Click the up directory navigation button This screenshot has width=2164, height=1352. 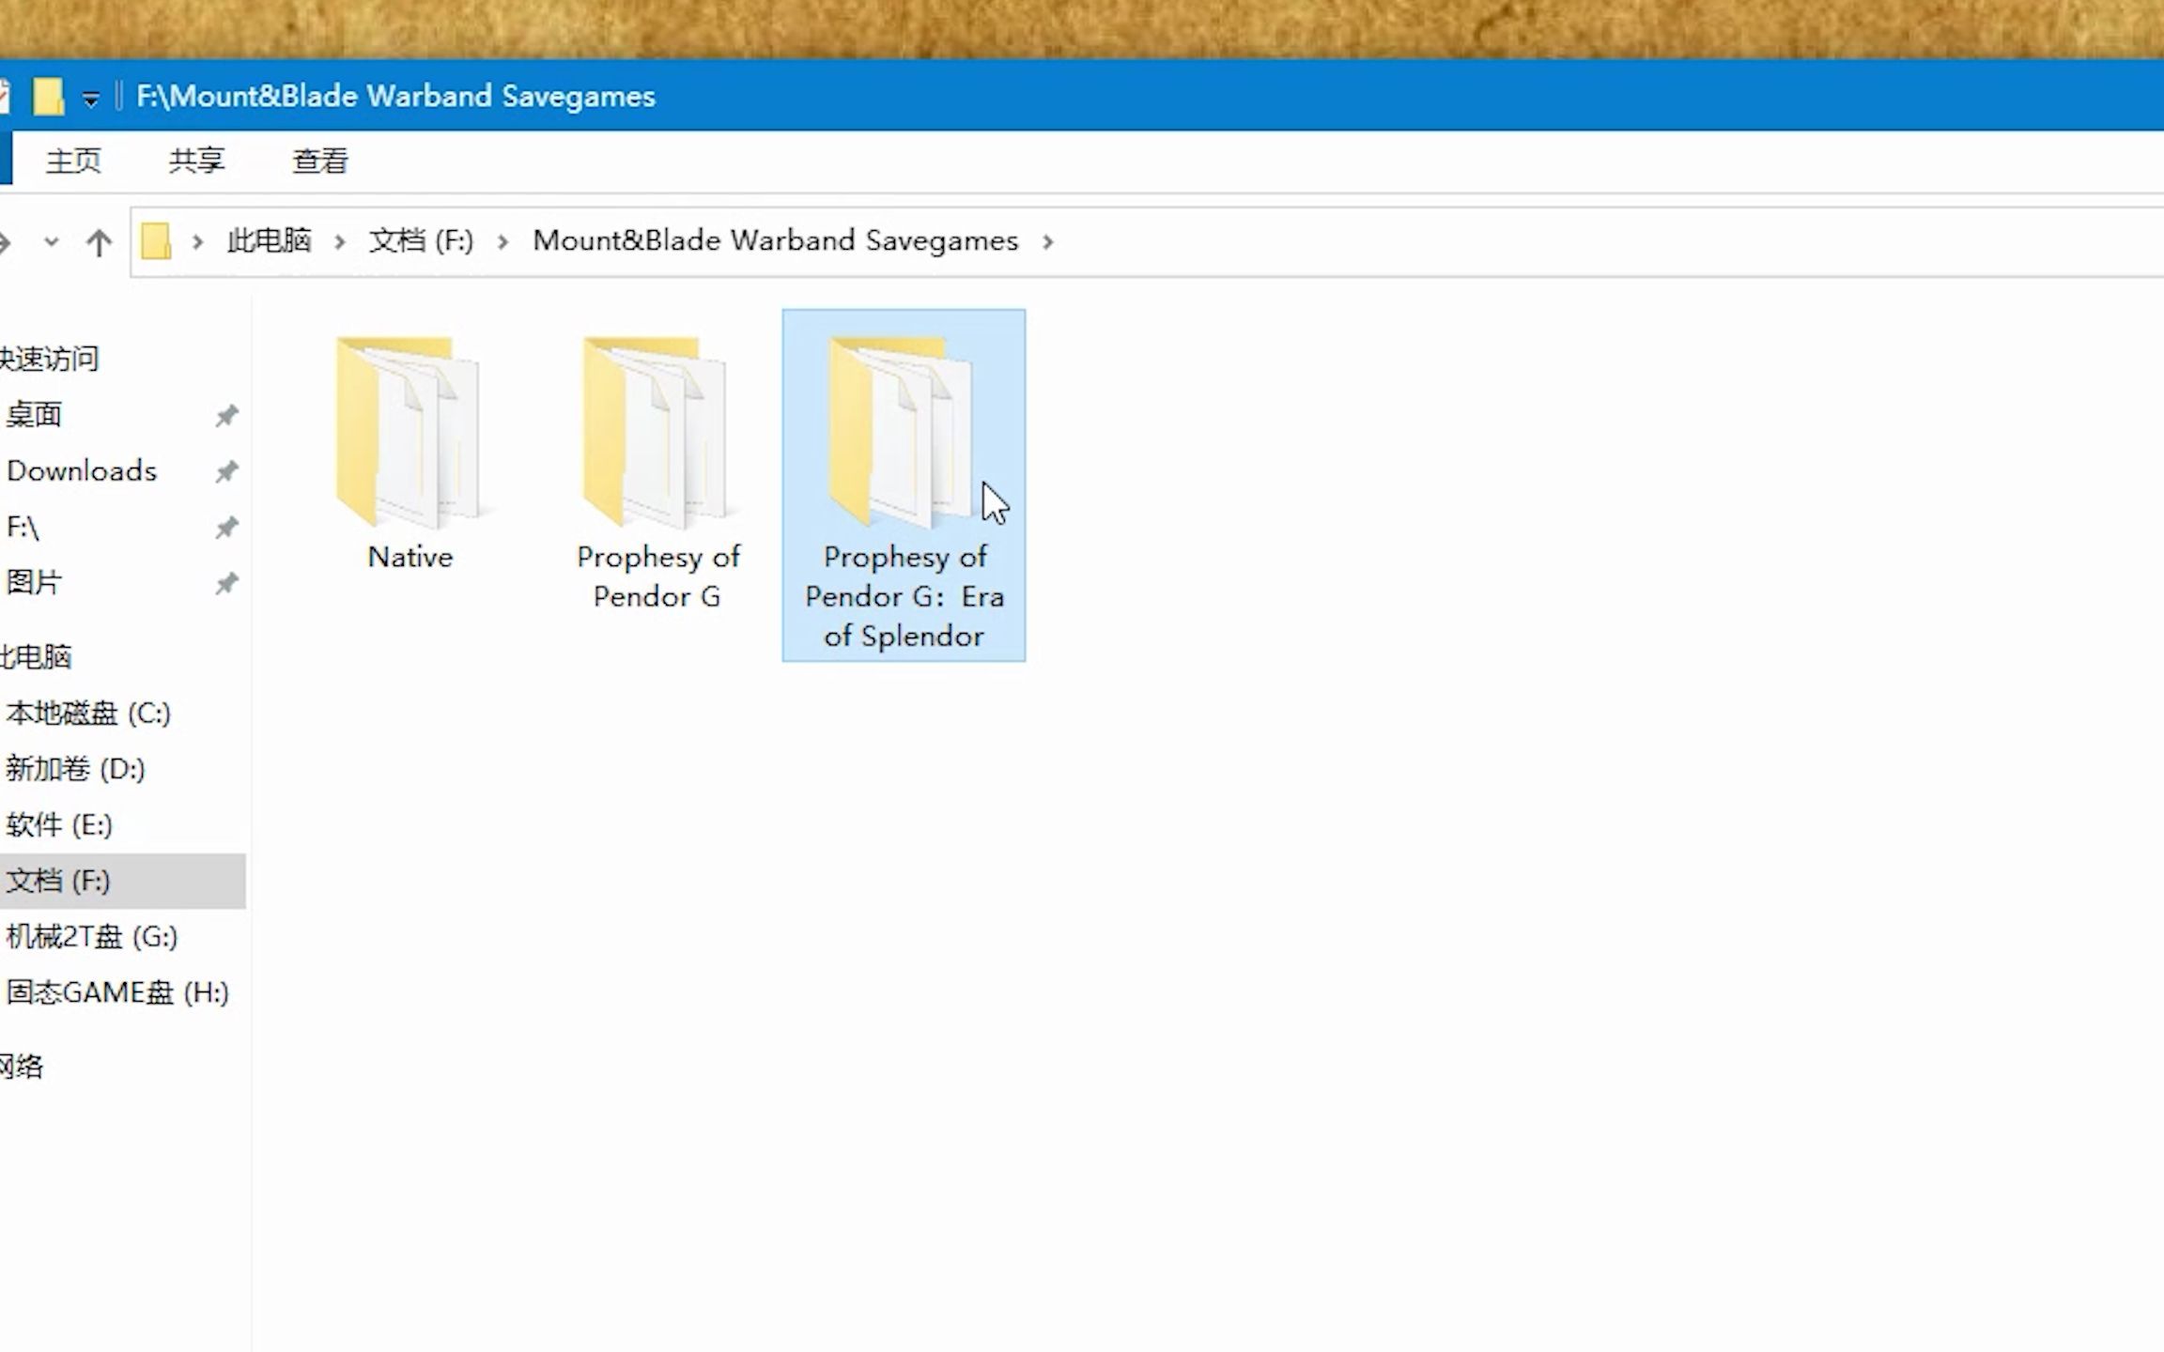click(97, 241)
